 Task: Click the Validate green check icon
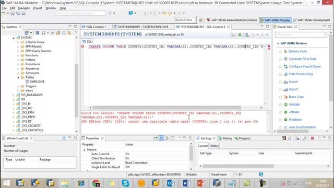click(x=285, y=104)
